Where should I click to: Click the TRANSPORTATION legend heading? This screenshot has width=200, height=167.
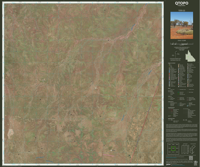(x=171, y=108)
